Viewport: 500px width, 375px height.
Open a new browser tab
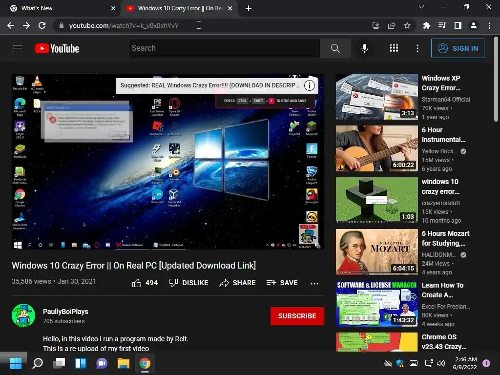tap(249, 8)
